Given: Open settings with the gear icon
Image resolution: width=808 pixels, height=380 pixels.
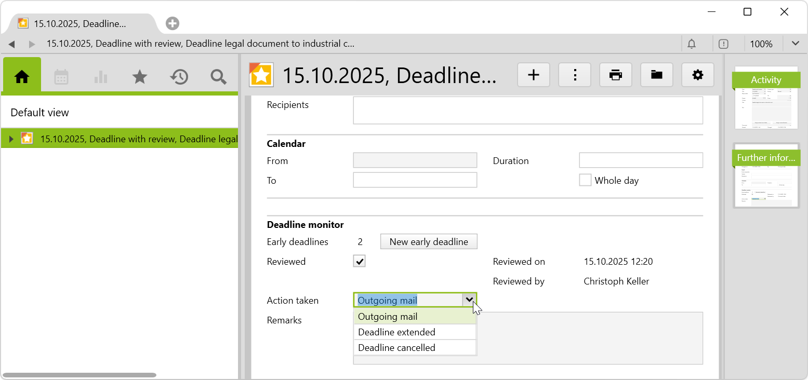Looking at the screenshot, I should coord(698,75).
